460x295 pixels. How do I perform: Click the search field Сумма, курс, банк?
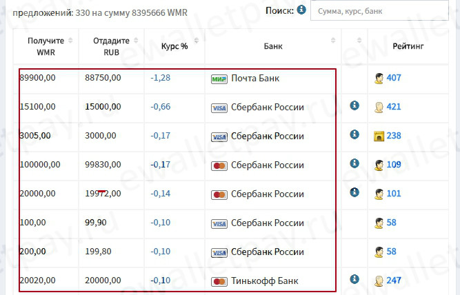point(379,11)
